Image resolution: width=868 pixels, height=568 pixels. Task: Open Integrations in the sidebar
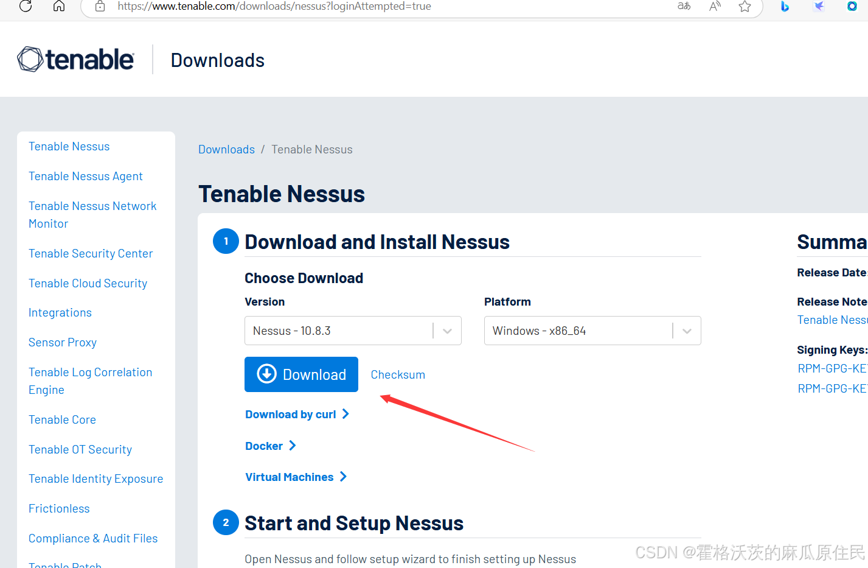click(x=60, y=313)
